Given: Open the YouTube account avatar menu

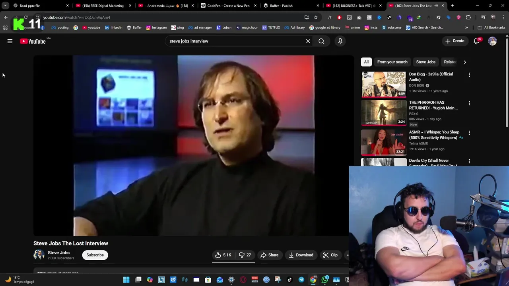Looking at the screenshot, I should coord(492,41).
